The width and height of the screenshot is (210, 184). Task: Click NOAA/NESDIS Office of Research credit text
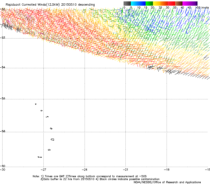[x=167, y=182]
